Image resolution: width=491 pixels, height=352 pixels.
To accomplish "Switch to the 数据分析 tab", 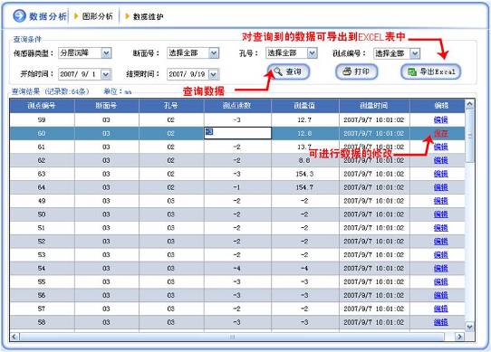I will (x=48, y=16).
